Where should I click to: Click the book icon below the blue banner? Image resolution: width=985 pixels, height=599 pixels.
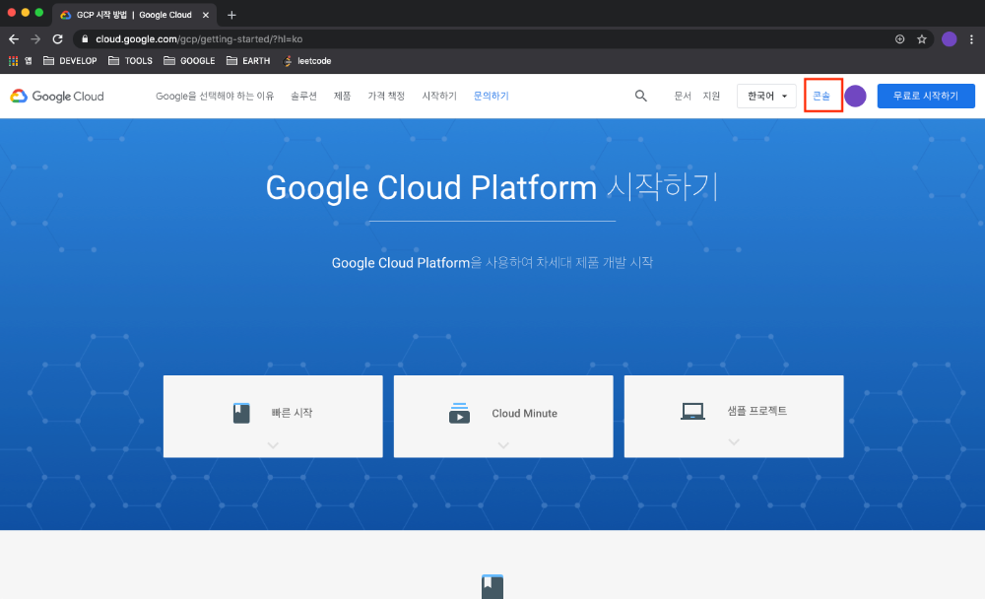pyautogui.click(x=492, y=586)
